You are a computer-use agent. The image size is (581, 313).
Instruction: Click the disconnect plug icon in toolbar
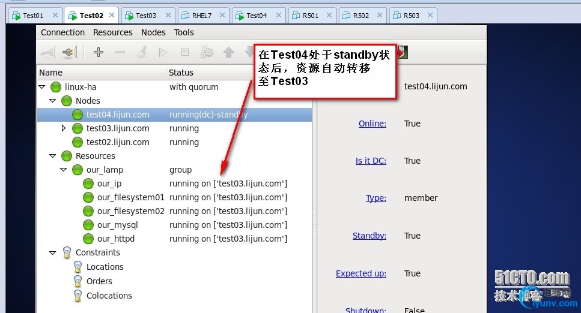pos(69,52)
